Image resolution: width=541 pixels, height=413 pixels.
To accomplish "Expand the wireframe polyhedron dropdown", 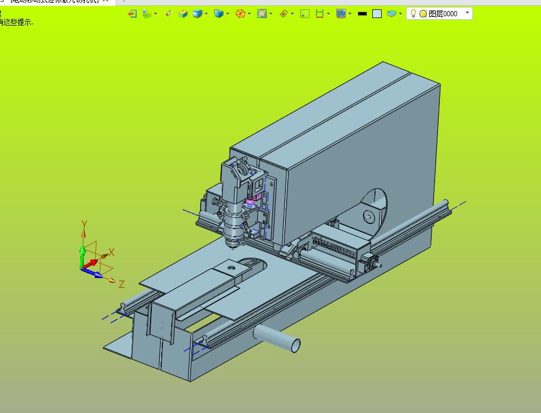I will [249, 14].
